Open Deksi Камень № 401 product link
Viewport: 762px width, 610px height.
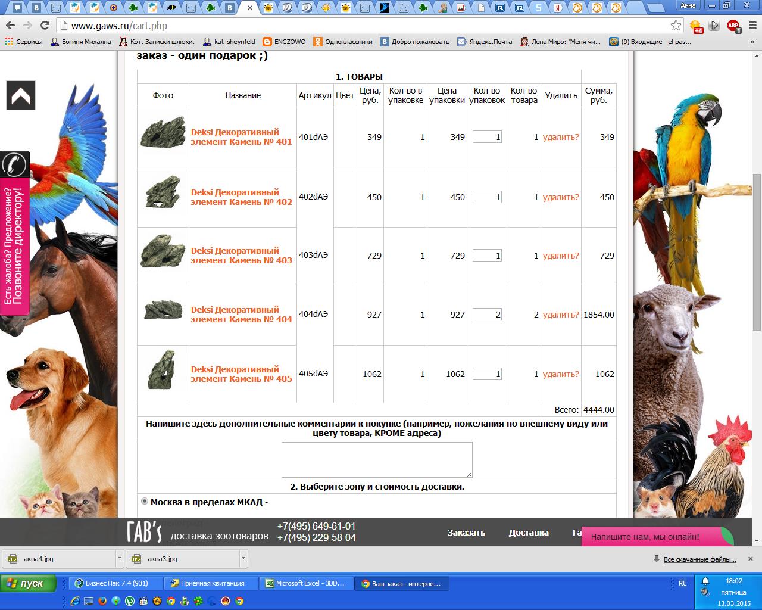[241, 137]
